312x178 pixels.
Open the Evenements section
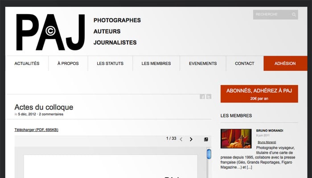(x=203, y=64)
